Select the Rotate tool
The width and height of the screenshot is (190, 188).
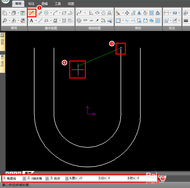click(x=145, y=13)
